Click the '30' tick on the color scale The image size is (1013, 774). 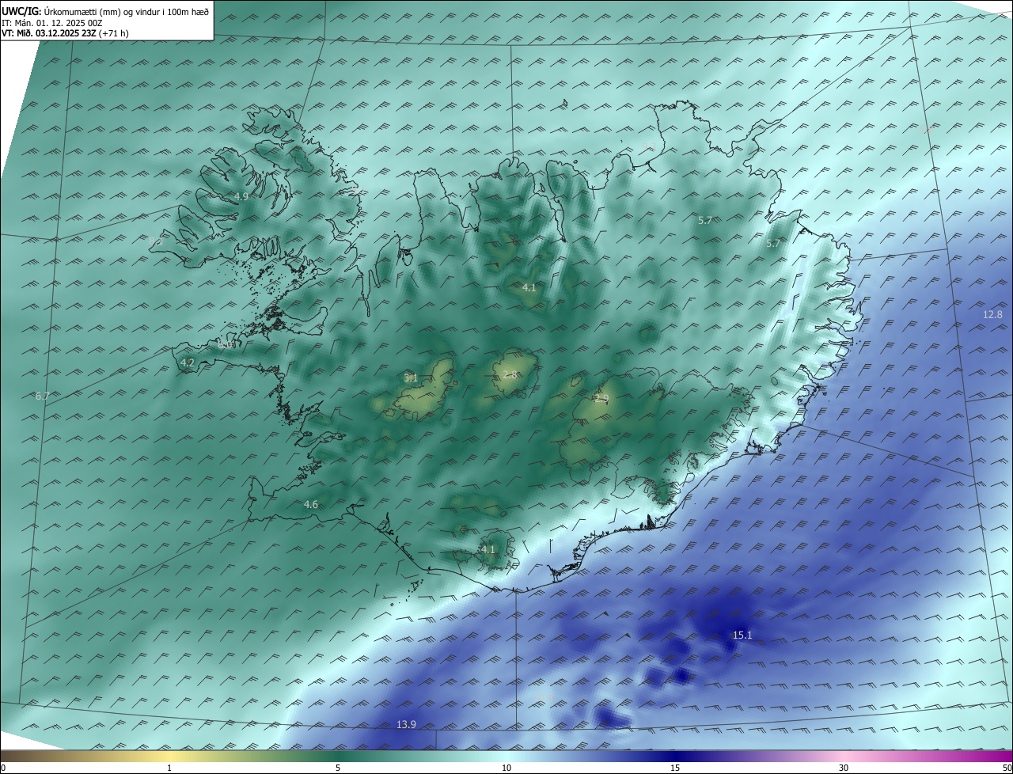click(844, 768)
